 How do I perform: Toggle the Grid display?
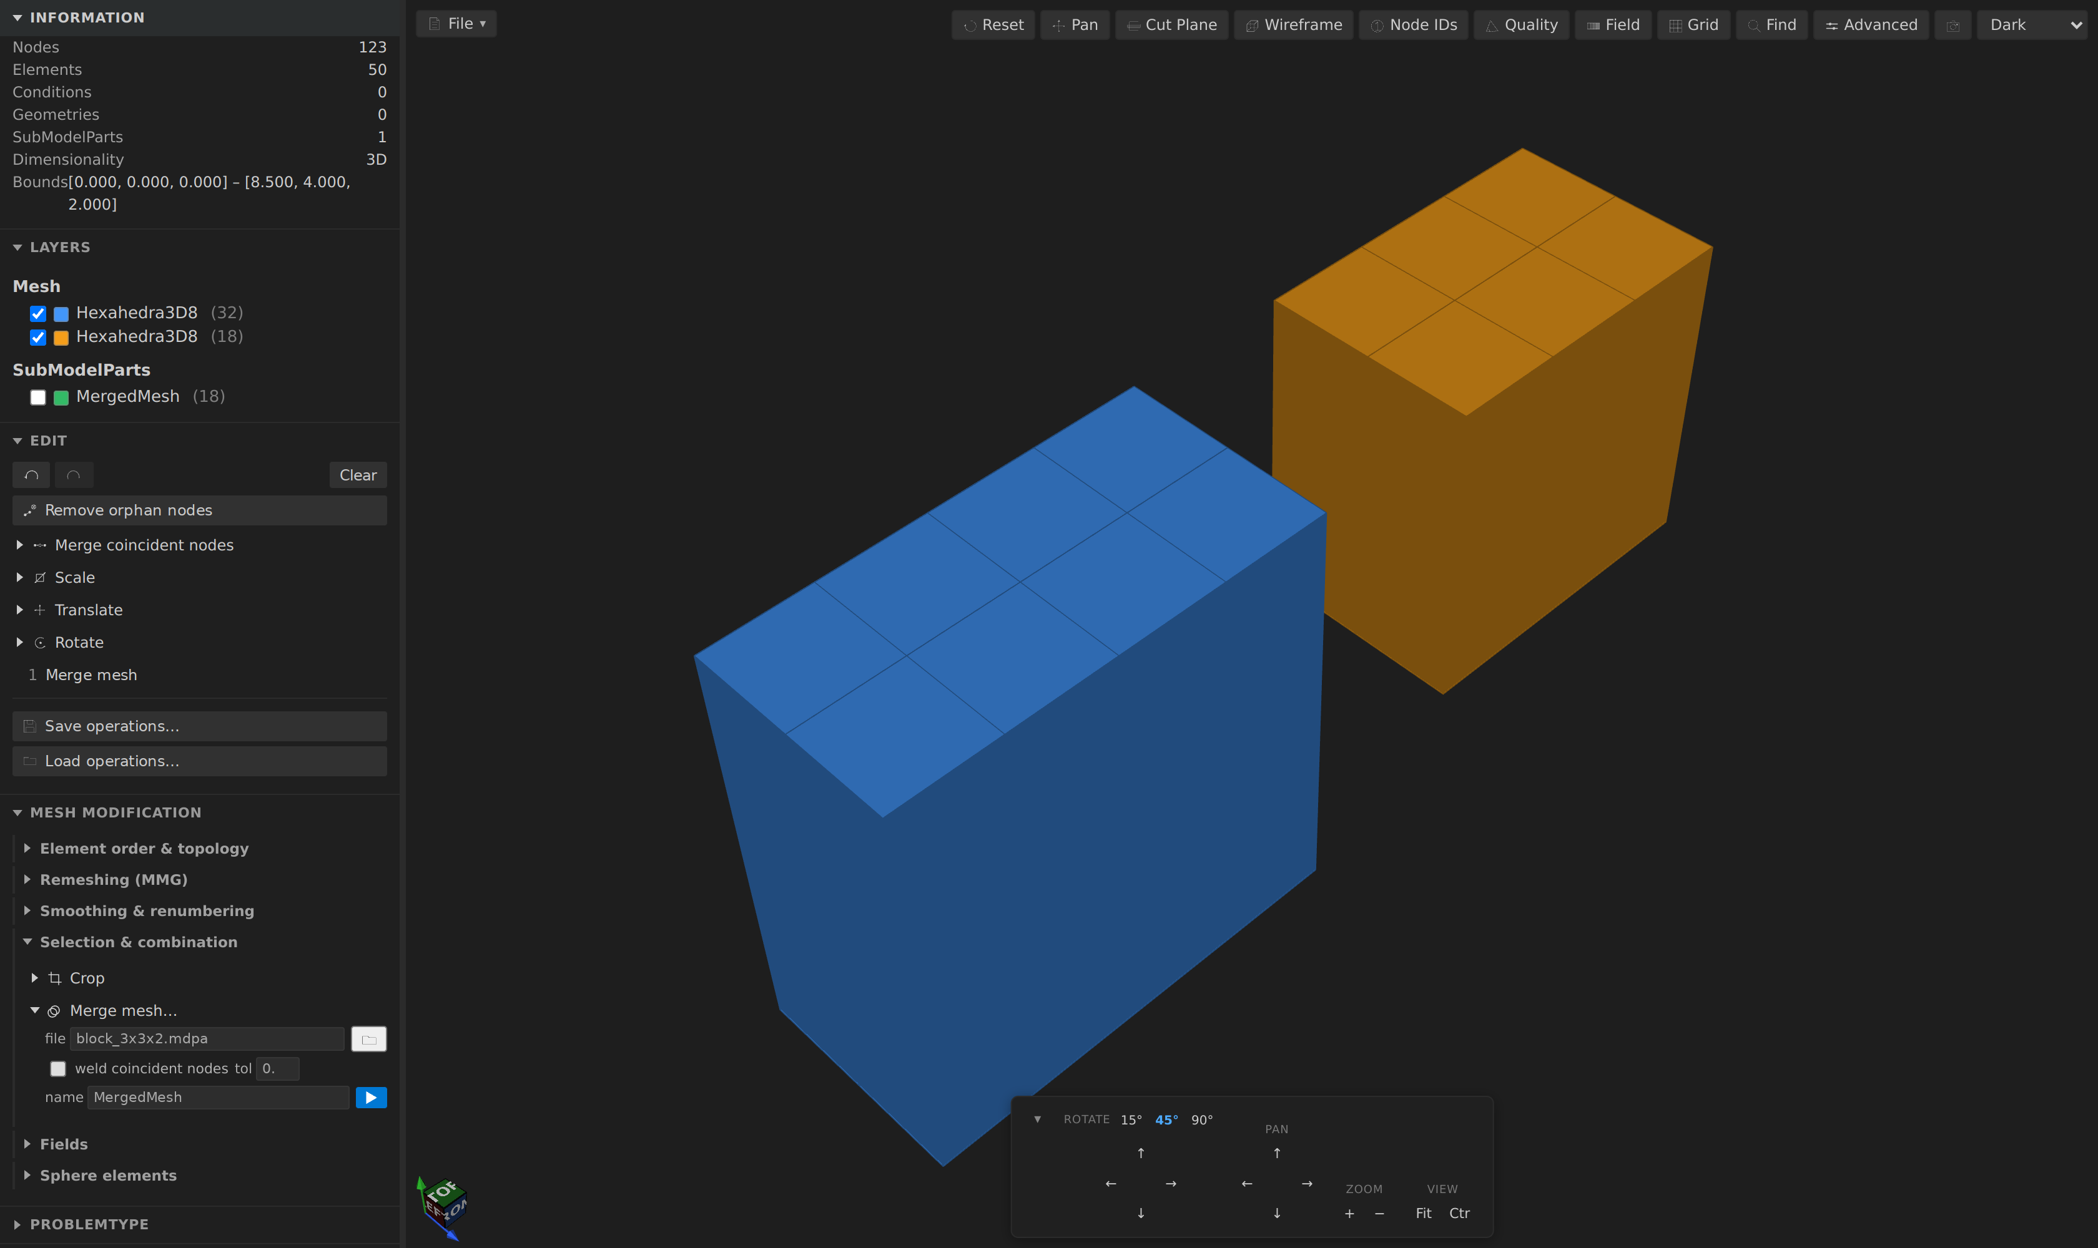click(x=1693, y=24)
